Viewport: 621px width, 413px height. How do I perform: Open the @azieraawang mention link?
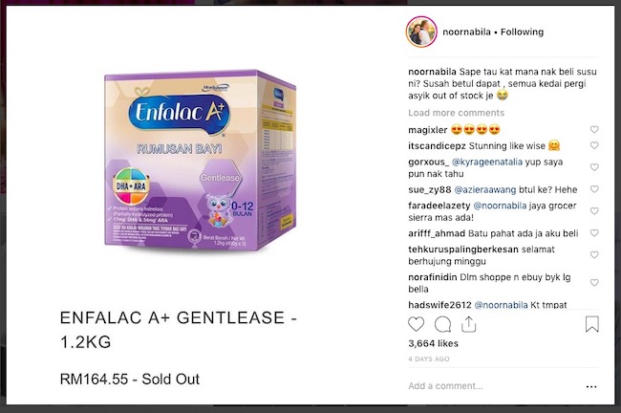coord(485,190)
